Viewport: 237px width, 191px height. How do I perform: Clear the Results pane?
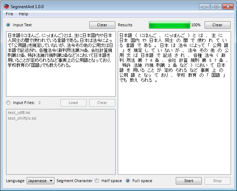point(217,25)
